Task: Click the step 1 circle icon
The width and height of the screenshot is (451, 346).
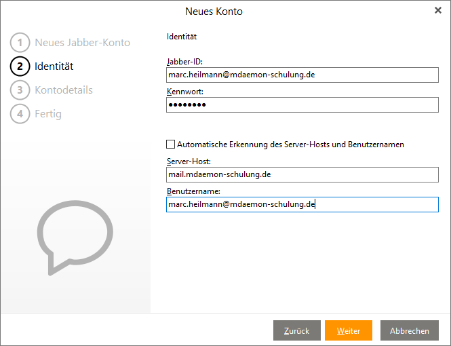Action: tap(20, 43)
